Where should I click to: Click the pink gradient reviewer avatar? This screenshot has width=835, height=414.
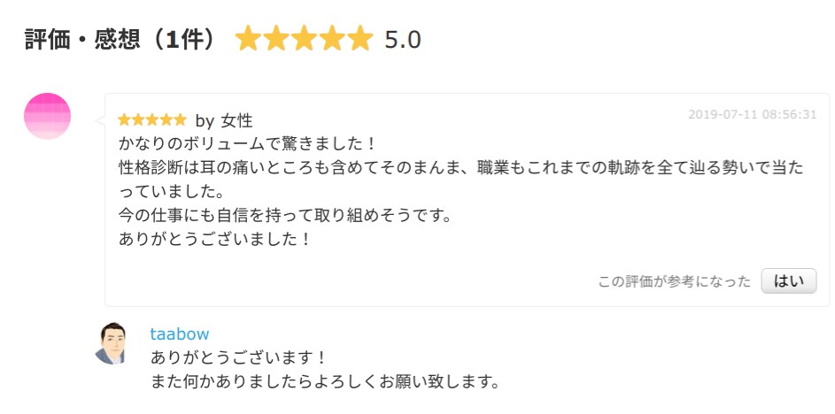48,116
